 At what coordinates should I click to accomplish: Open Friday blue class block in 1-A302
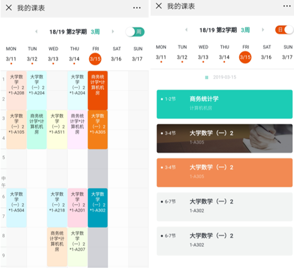[98, 208]
